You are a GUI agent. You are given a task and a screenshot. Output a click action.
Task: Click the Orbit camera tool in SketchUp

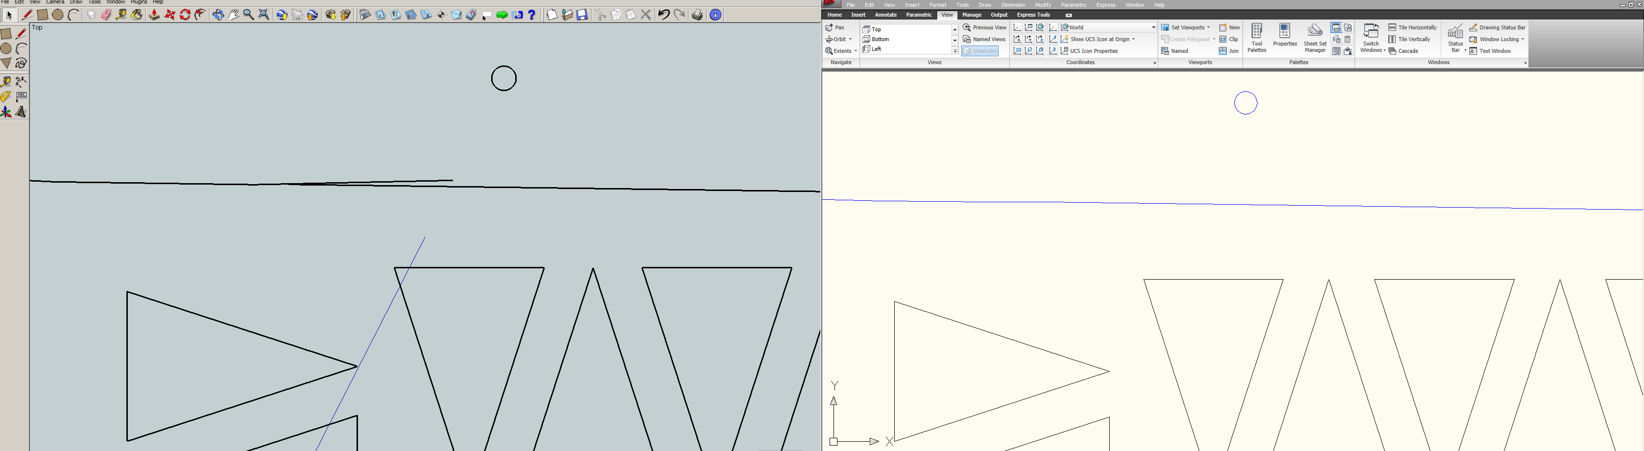pos(217,15)
